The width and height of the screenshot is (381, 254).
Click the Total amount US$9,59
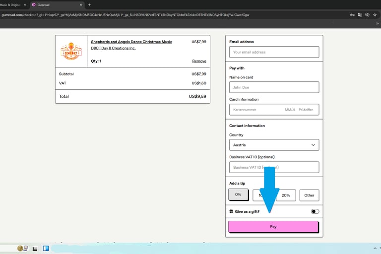[197, 96]
